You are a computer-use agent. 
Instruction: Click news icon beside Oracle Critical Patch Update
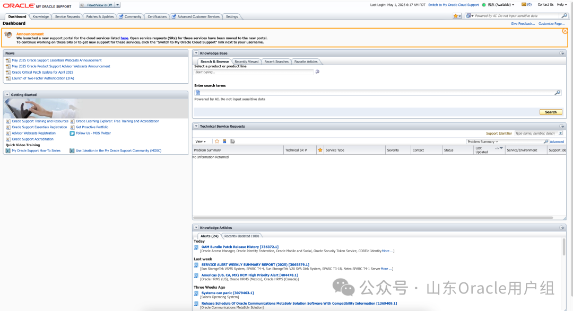coord(8,72)
